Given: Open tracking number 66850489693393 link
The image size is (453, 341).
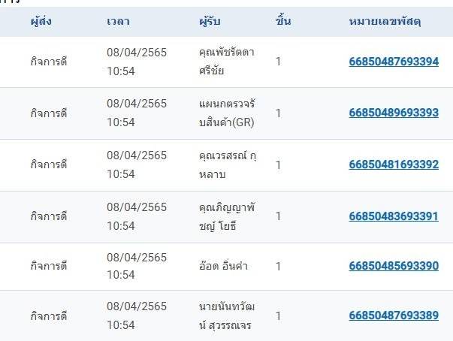Looking at the screenshot, I should click(394, 113).
